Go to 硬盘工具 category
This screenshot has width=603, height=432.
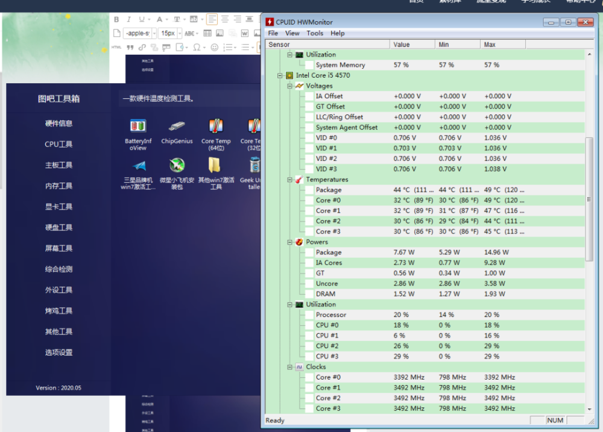pyautogui.click(x=58, y=227)
